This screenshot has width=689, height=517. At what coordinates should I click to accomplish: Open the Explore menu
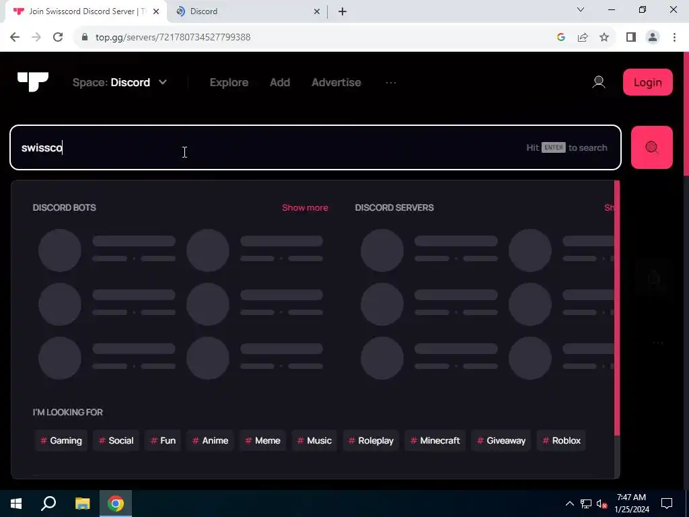[x=229, y=82]
